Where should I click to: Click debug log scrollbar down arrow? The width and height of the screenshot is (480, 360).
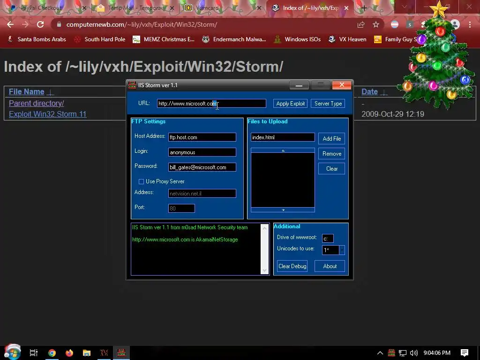coord(264,270)
